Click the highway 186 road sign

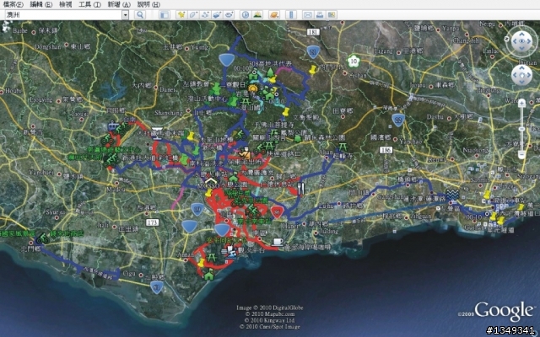(x=386, y=150)
